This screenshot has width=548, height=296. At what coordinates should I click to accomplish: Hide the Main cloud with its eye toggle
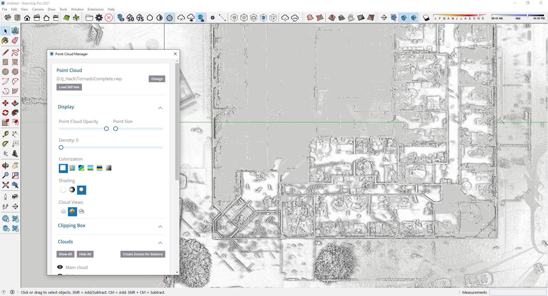[x=60, y=267]
